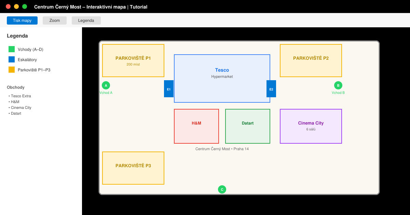Select the H&M store block

click(196, 126)
